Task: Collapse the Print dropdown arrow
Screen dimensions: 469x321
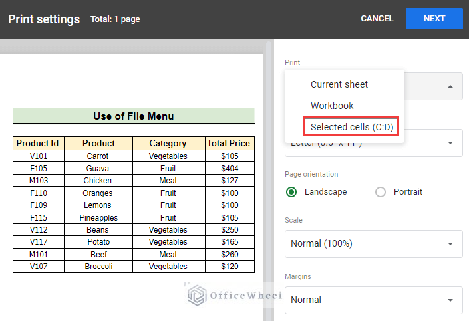Action: pos(450,86)
